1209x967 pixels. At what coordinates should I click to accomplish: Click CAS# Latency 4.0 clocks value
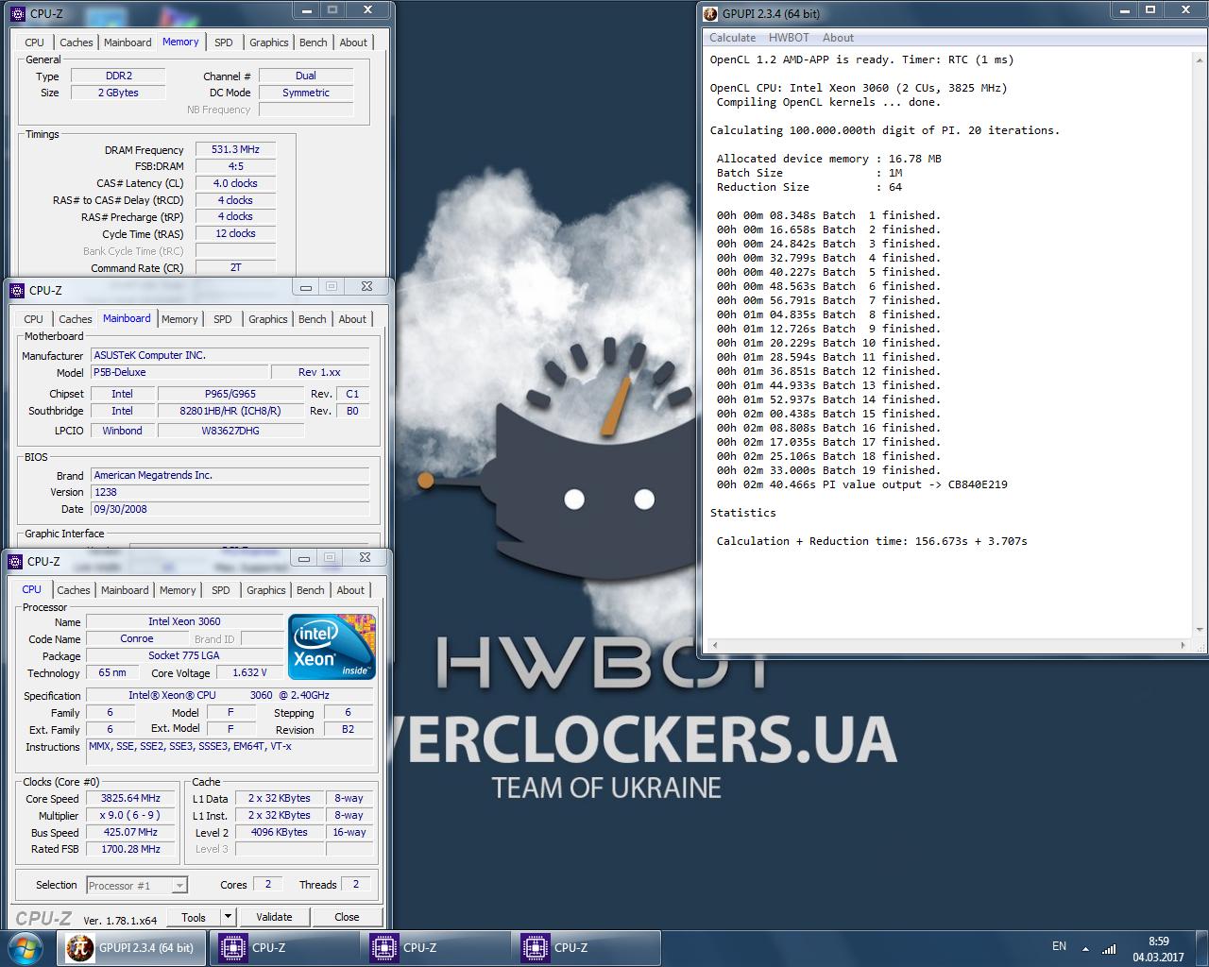point(235,183)
